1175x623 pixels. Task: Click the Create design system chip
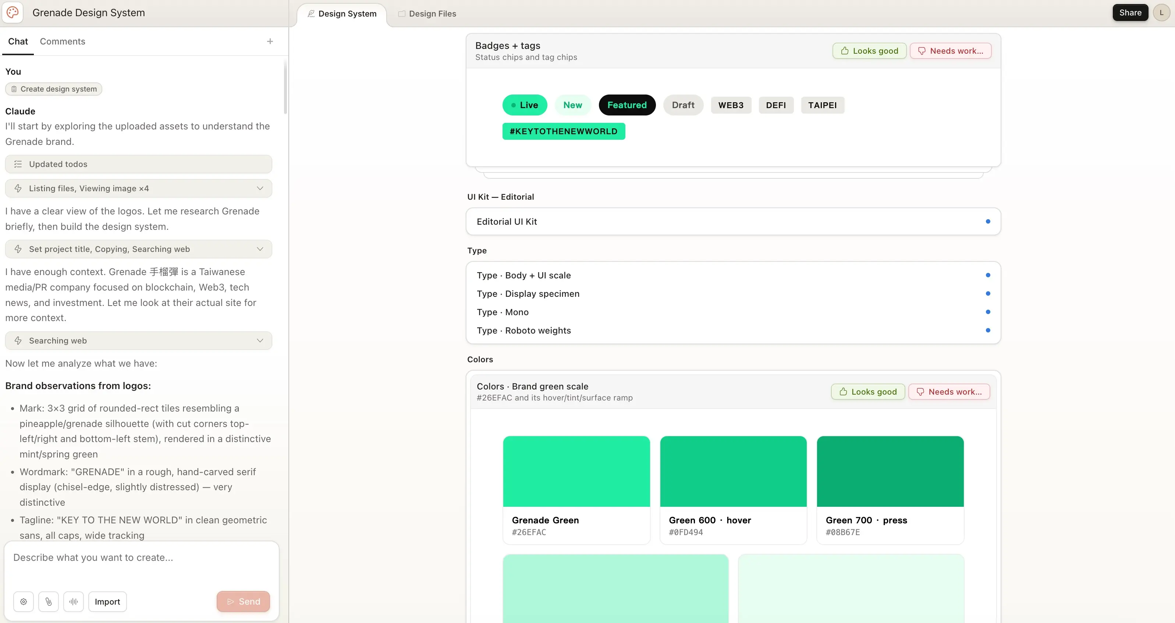pos(53,89)
